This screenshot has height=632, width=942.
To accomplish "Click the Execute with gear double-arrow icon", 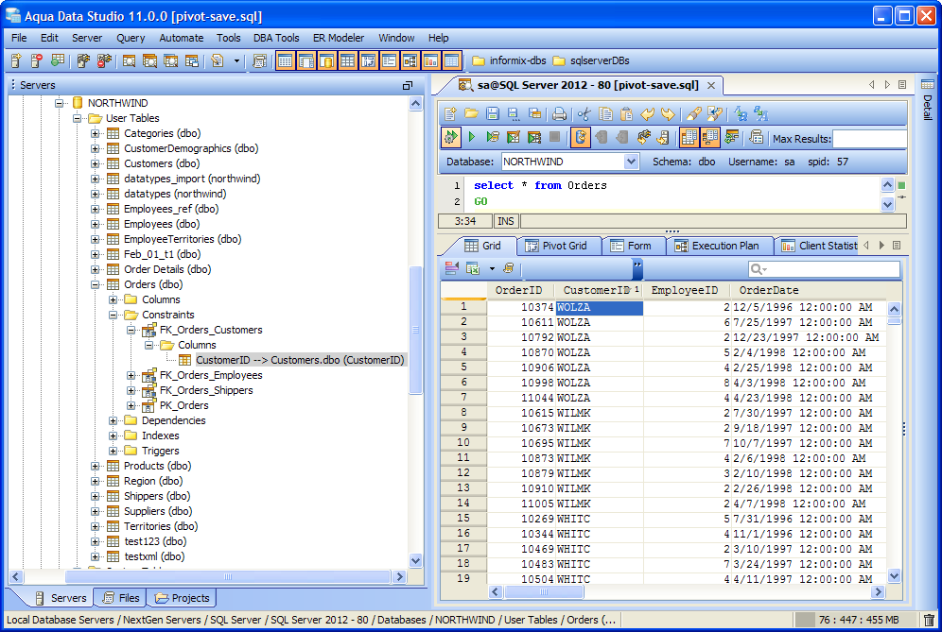I will (x=450, y=137).
